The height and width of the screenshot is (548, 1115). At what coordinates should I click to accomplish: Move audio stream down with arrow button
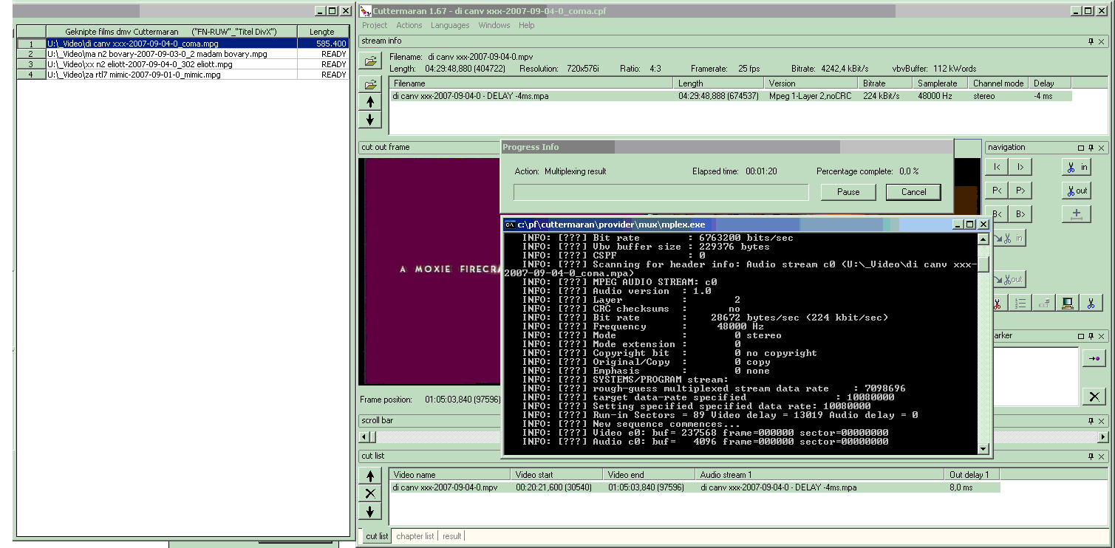pyautogui.click(x=370, y=119)
